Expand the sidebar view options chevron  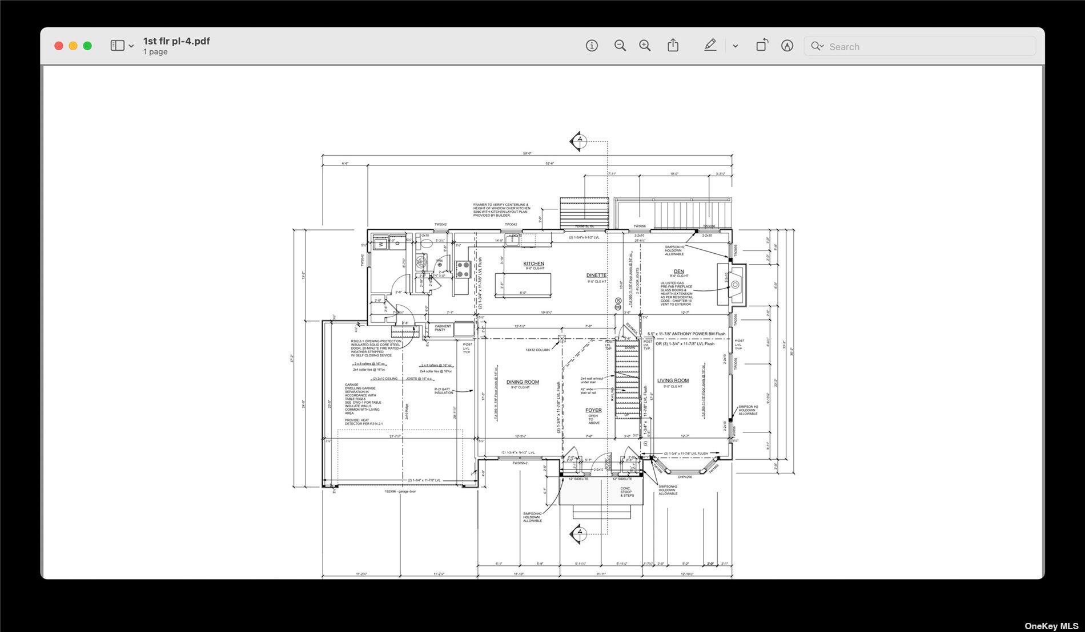(x=131, y=46)
